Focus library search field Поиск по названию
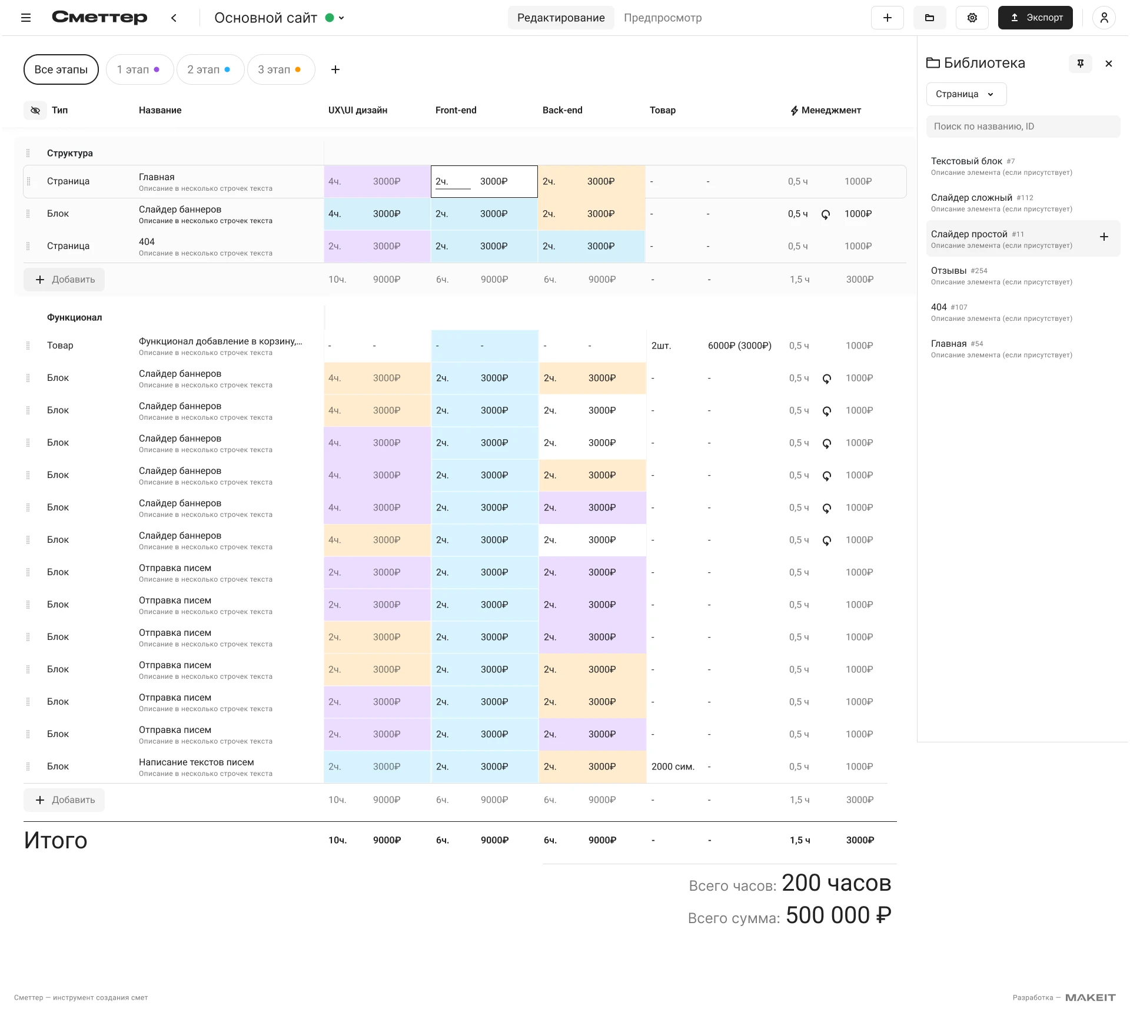This screenshot has height=1012, width=1130. 1023,127
